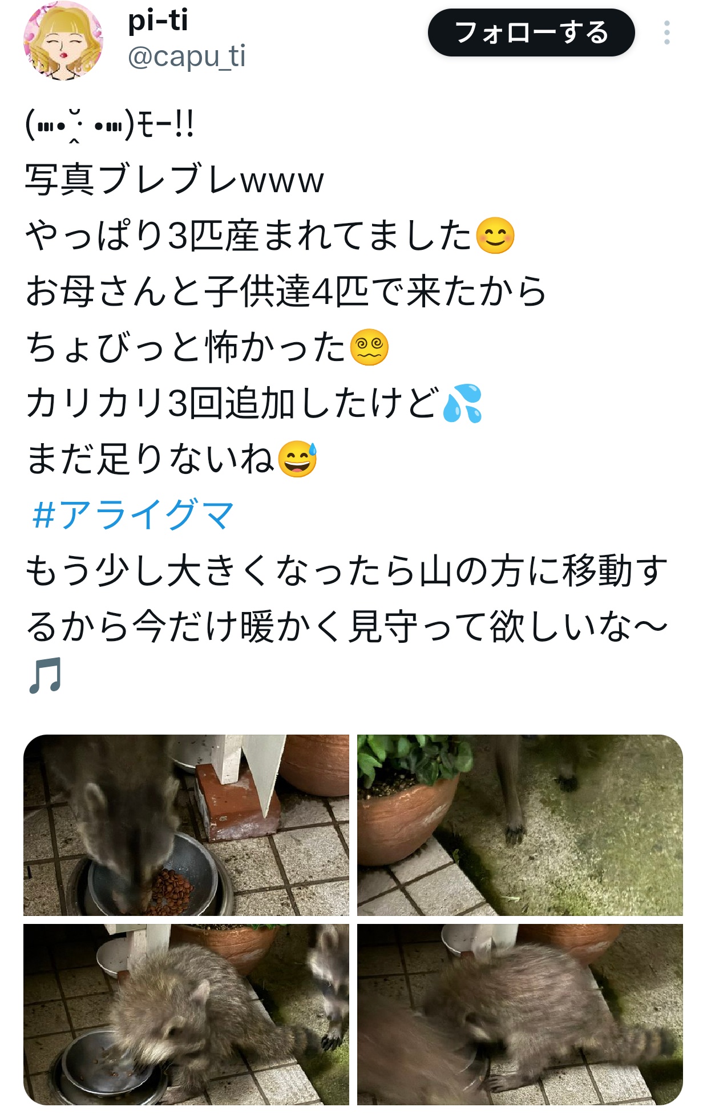Open pi-ti's profile avatar picture
This screenshot has width=707, height=1115.
(x=63, y=40)
